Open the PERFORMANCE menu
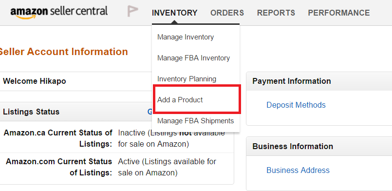 pyautogui.click(x=339, y=13)
